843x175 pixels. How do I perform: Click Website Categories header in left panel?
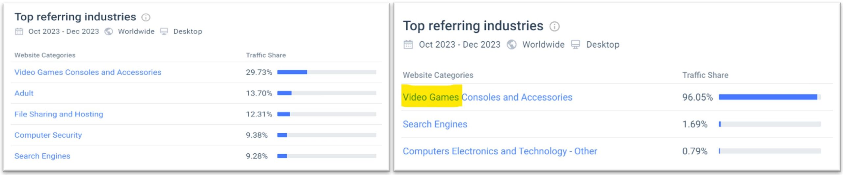point(45,55)
